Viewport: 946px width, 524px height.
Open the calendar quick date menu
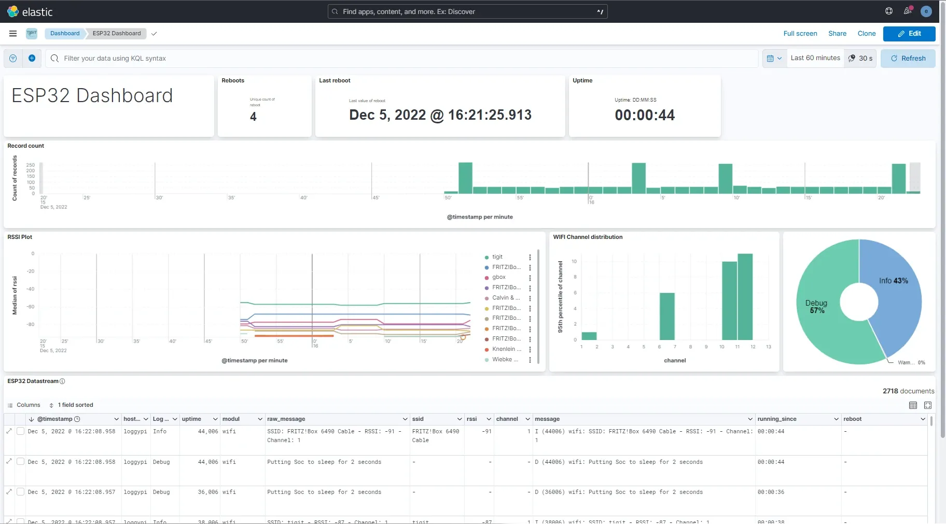774,59
